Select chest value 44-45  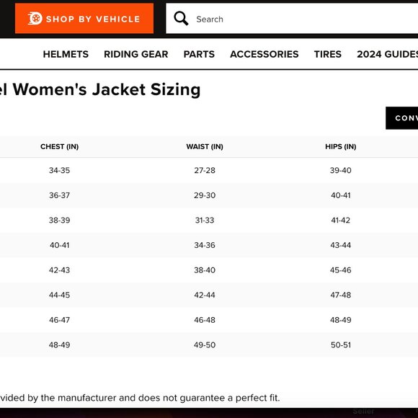(x=59, y=295)
